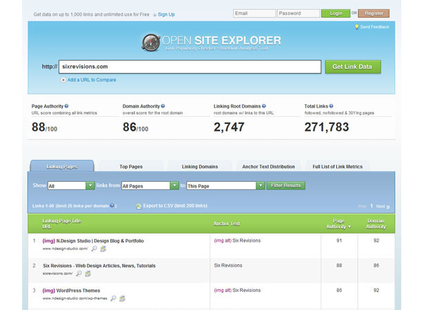Click the Export to CSV spreadsheet icon
Viewport: 424px width, 310px height.
[139, 206]
